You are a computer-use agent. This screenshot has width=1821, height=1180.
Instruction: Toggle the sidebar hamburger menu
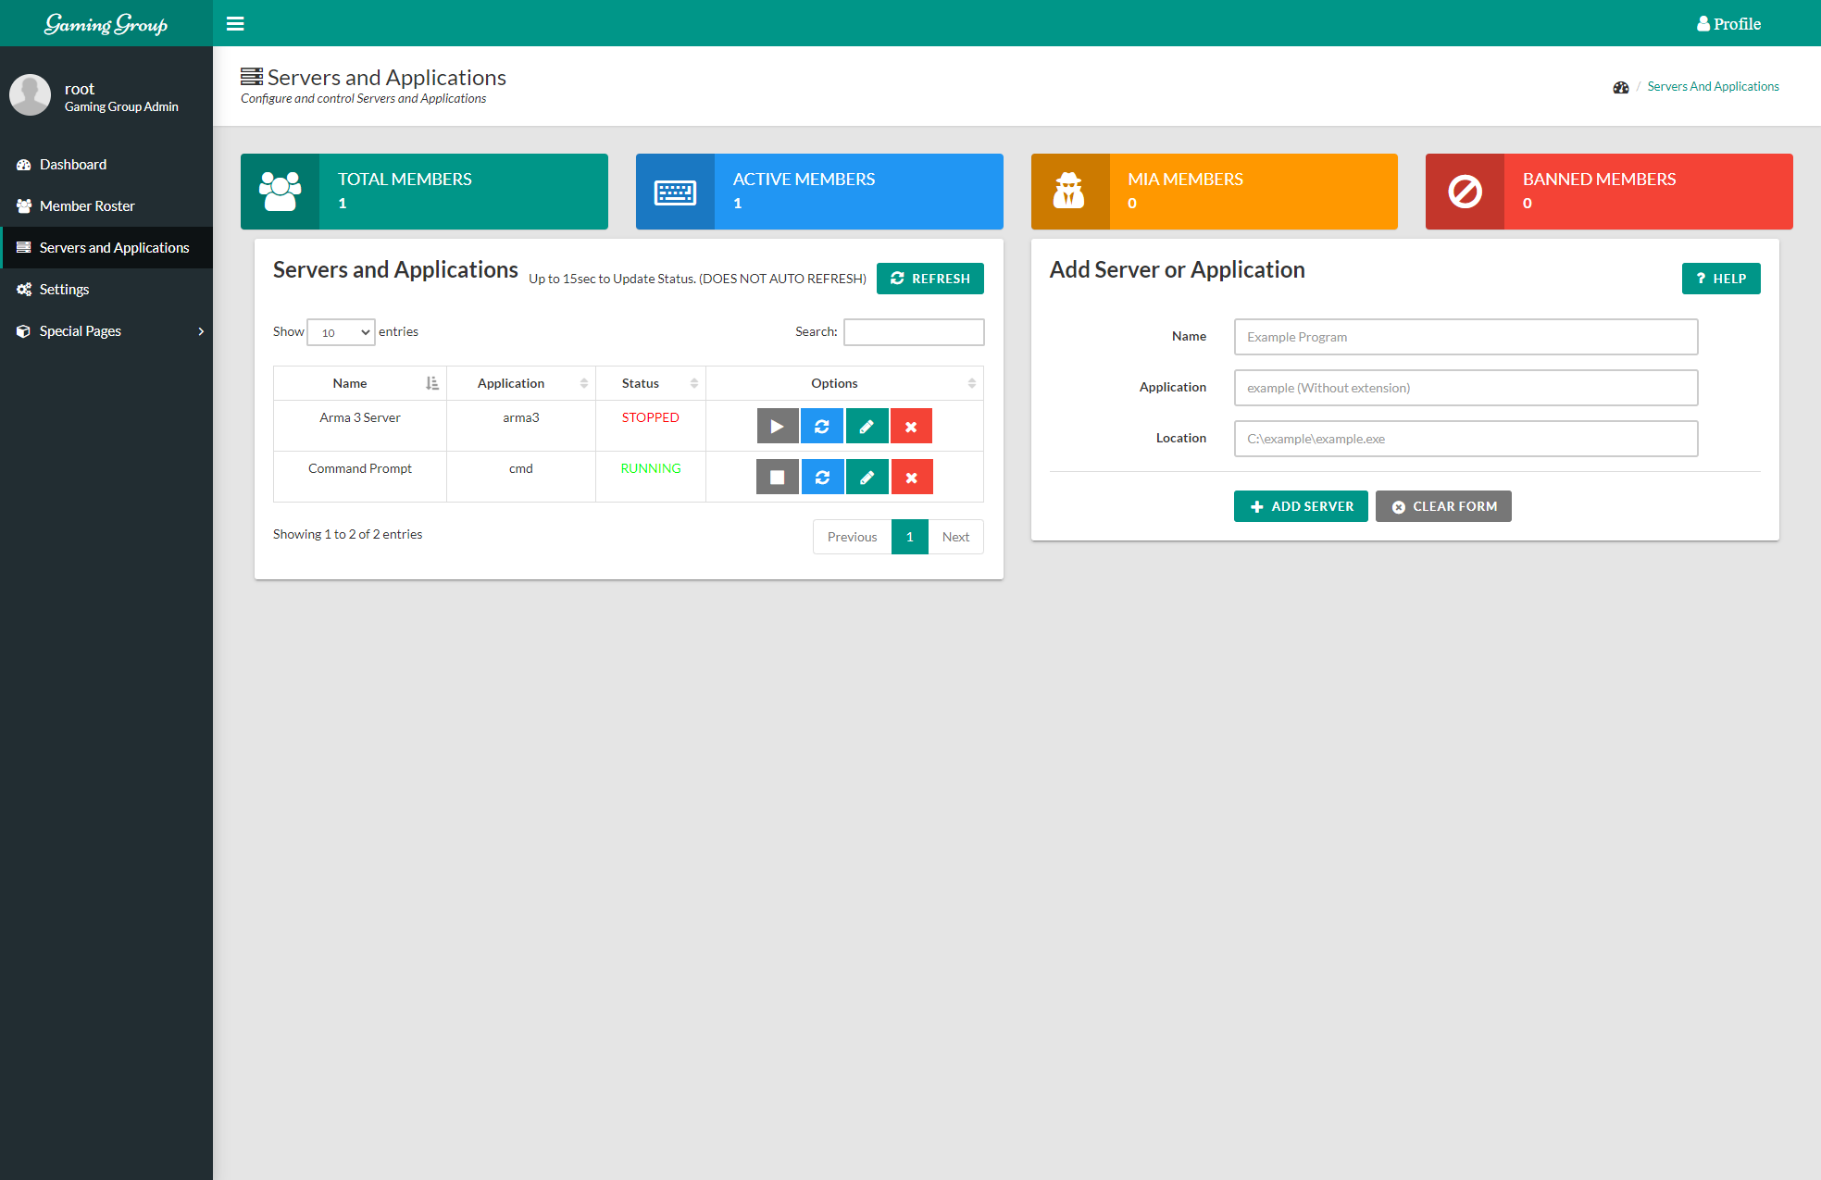click(x=235, y=24)
